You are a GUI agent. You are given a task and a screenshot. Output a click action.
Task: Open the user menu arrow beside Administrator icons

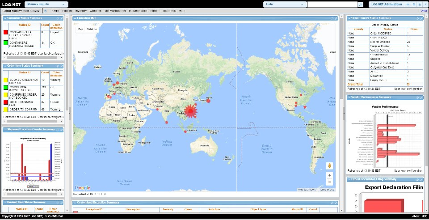[x=425, y=4]
